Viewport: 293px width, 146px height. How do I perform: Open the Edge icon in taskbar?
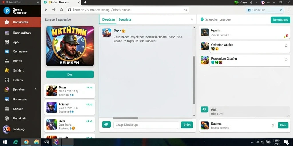15,142
